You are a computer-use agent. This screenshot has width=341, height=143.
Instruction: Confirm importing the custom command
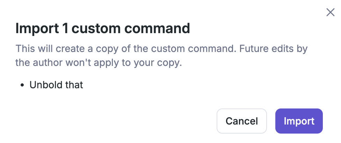(299, 121)
